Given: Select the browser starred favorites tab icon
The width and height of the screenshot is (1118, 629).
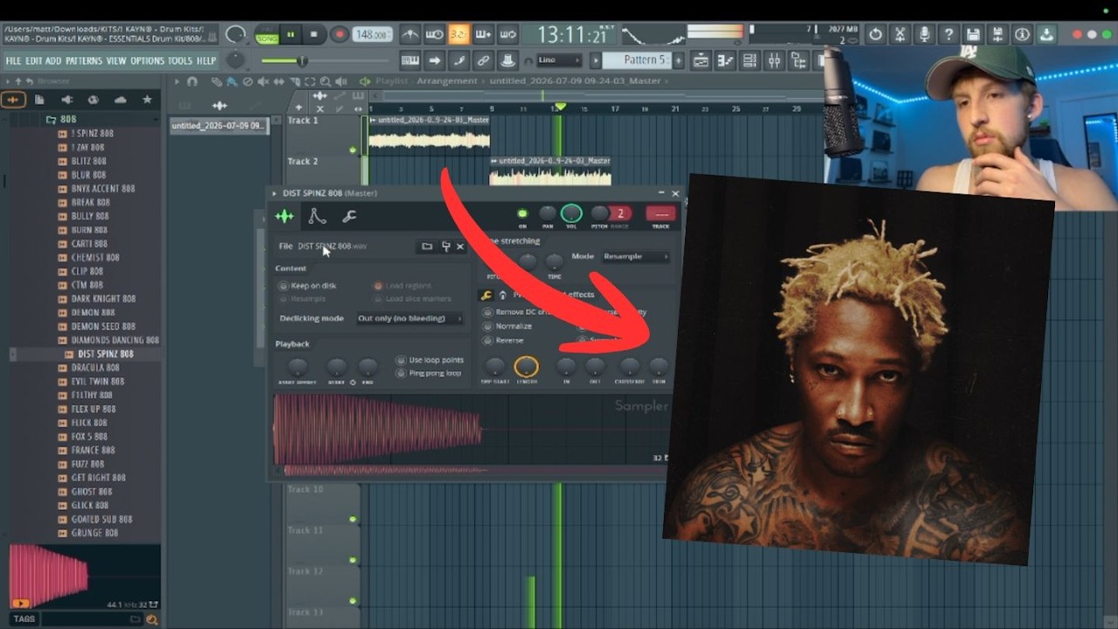Looking at the screenshot, I should [x=147, y=100].
